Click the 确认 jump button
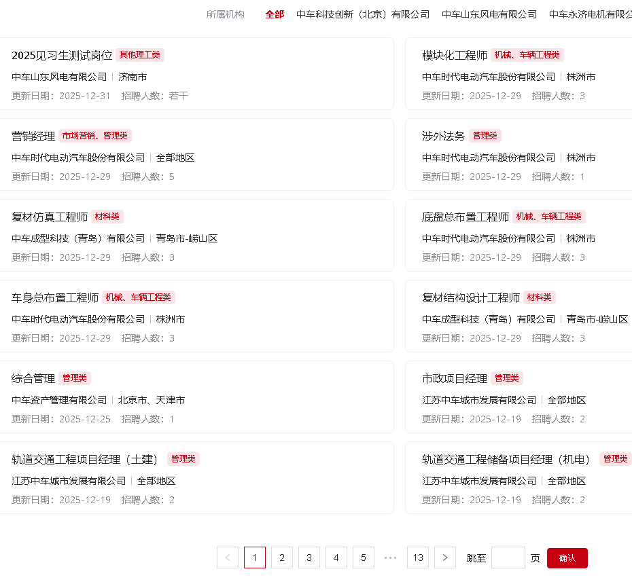This screenshot has height=584, width=632. tap(567, 558)
